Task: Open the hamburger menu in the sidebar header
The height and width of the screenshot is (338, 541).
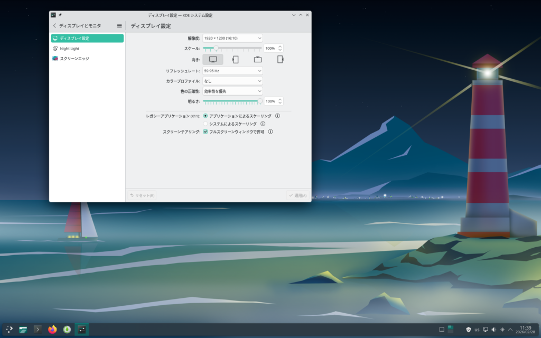Action: pyautogui.click(x=119, y=25)
